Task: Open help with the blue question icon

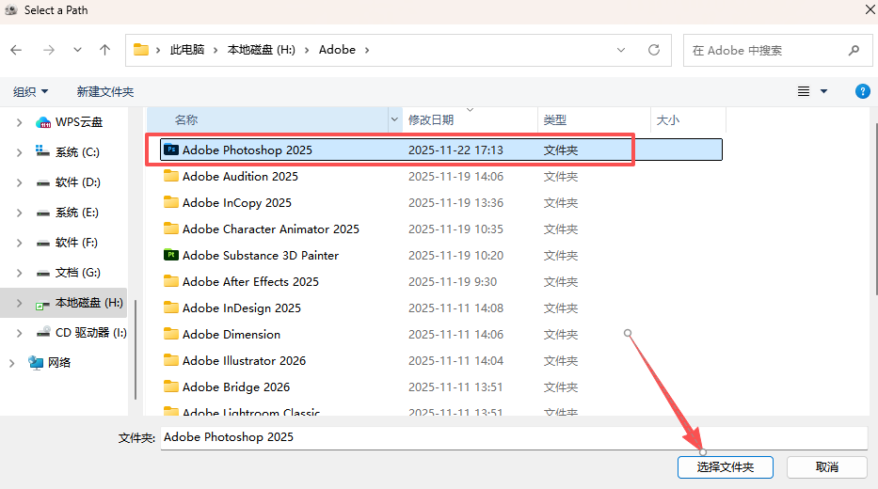Action: pos(863,91)
